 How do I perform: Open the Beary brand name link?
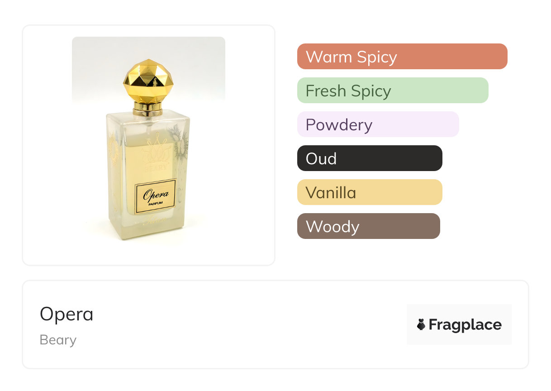tap(58, 340)
